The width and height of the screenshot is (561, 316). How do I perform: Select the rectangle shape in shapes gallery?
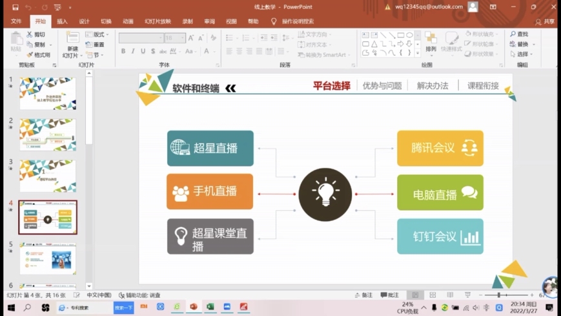pos(401,35)
